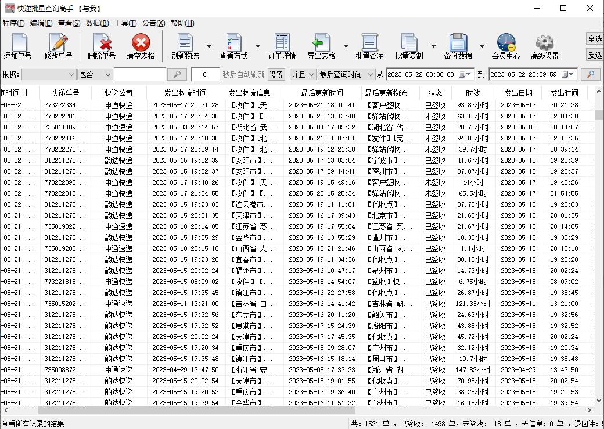Click the vertical scrollbar up arrow

pos(599,92)
